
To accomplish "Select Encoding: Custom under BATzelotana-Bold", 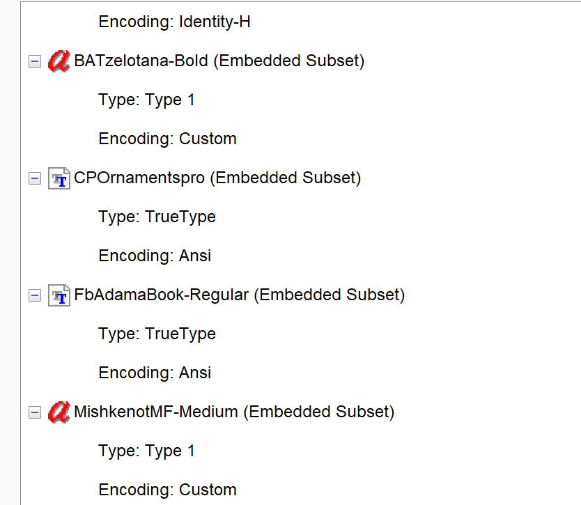I will click(x=167, y=139).
